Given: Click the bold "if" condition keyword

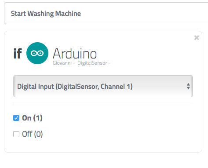Looking at the screenshot, I should coord(18,54).
